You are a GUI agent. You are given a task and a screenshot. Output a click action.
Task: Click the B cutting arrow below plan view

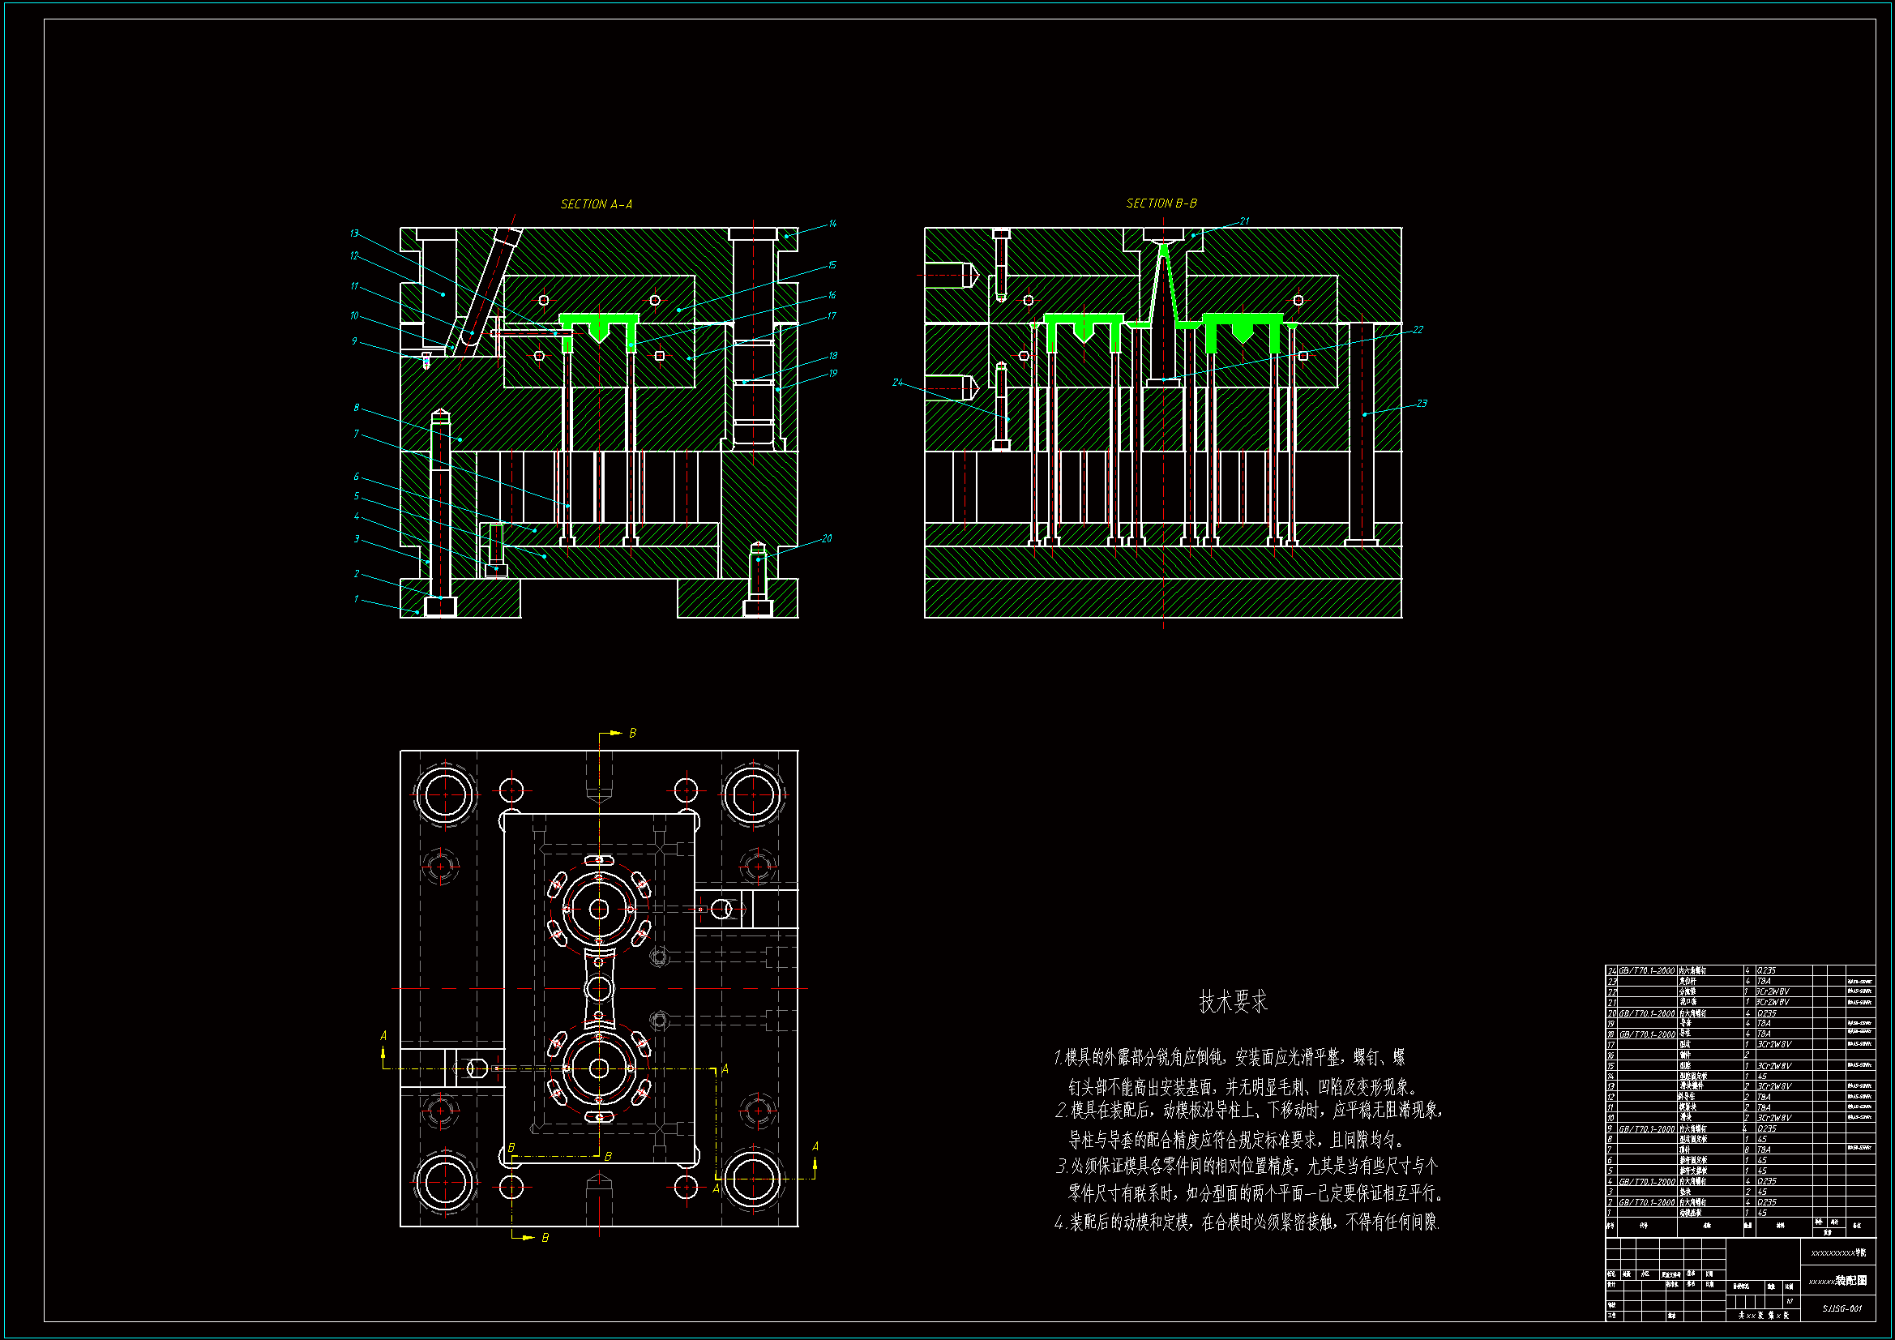(528, 1237)
